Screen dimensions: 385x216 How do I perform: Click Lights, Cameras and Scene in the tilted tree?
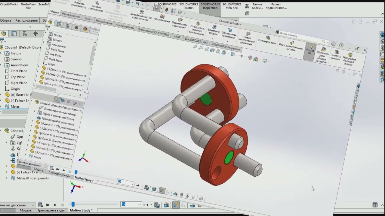tap(58, 116)
